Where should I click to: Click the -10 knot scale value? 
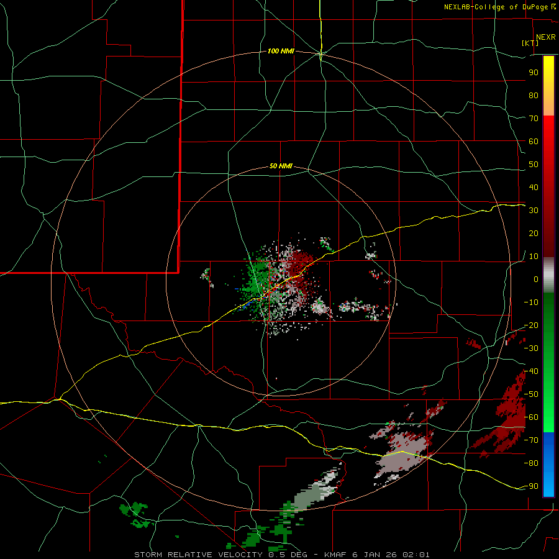pyautogui.click(x=532, y=302)
